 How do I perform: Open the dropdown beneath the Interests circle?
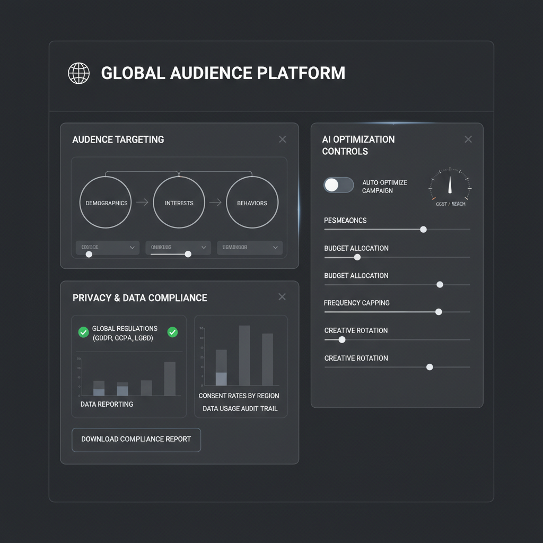click(x=178, y=247)
